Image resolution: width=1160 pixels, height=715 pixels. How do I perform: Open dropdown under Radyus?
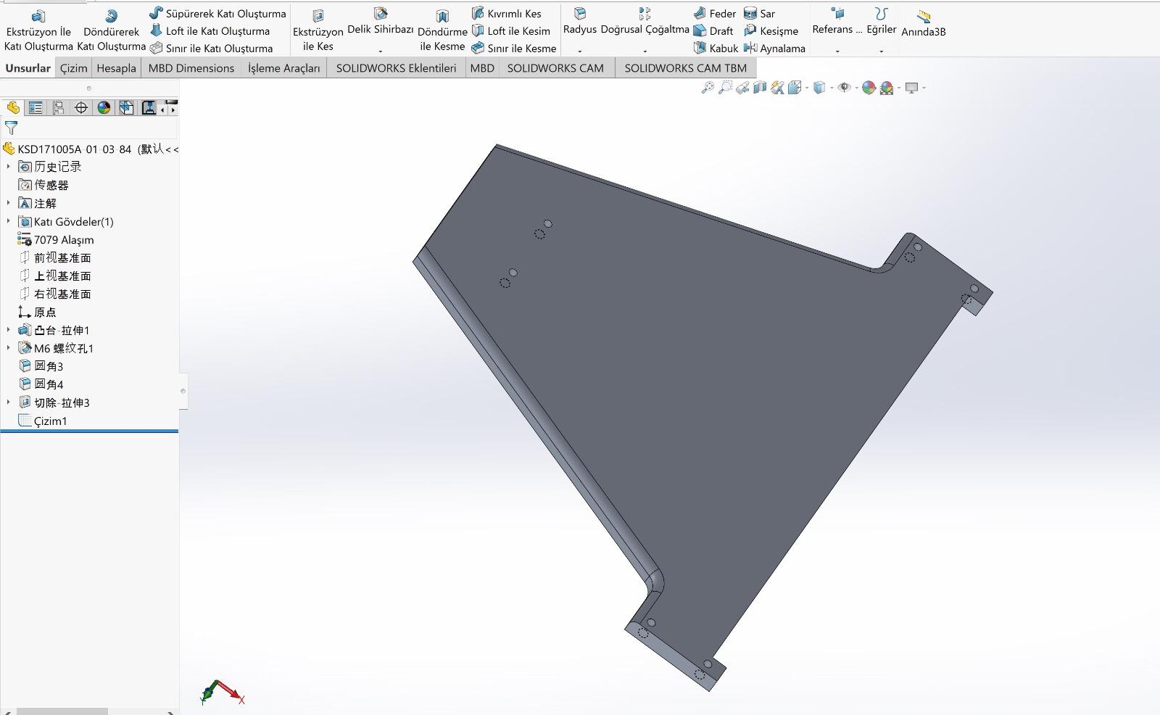point(580,51)
